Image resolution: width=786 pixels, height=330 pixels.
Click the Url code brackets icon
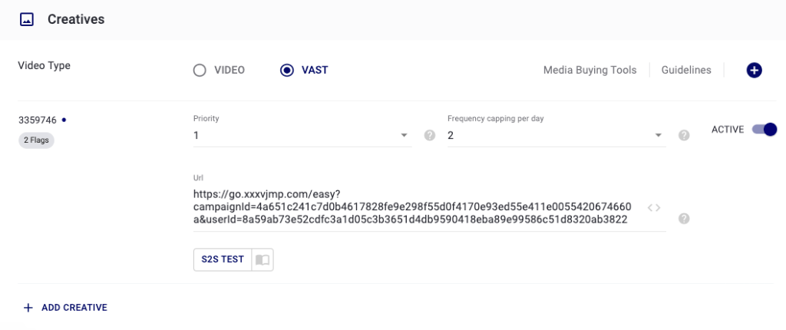(x=653, y=207)
